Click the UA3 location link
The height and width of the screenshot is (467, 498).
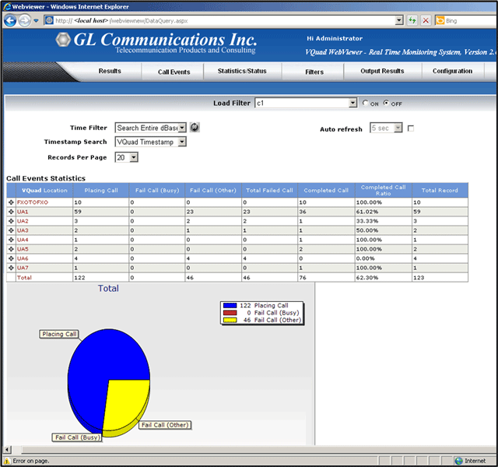pos(23,230)
